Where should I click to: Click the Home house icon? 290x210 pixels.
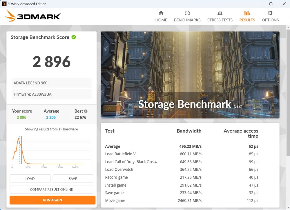pos(161,13)
